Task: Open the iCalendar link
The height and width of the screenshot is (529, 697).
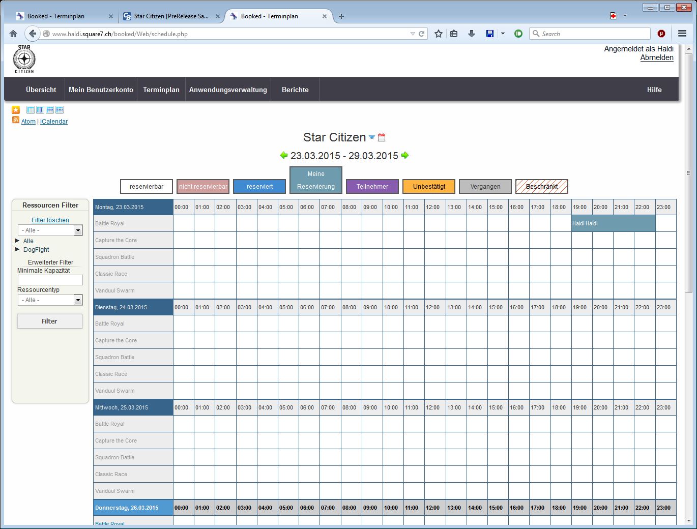Action: click(x=54, y=122)
